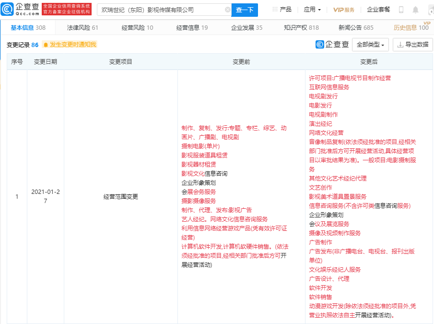Click 制作、代理、发布:影视广告 in 变更前
434x324 pixels.
tap(216, 210)
